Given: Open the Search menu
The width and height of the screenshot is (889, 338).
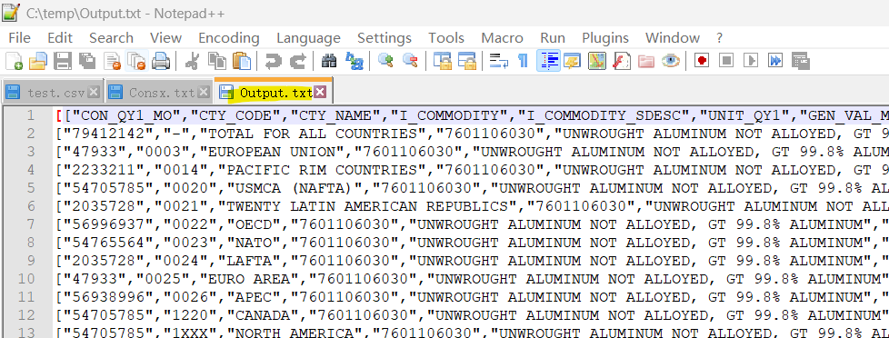Looking at the screenshot, I should pyautogui.click(x=111, y=38).
